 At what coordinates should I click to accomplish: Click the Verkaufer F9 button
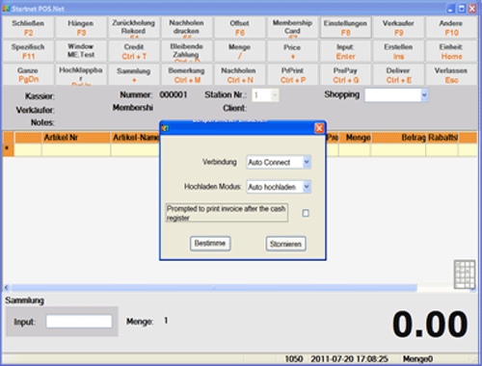pyautogui.click(x=398, y=28)
